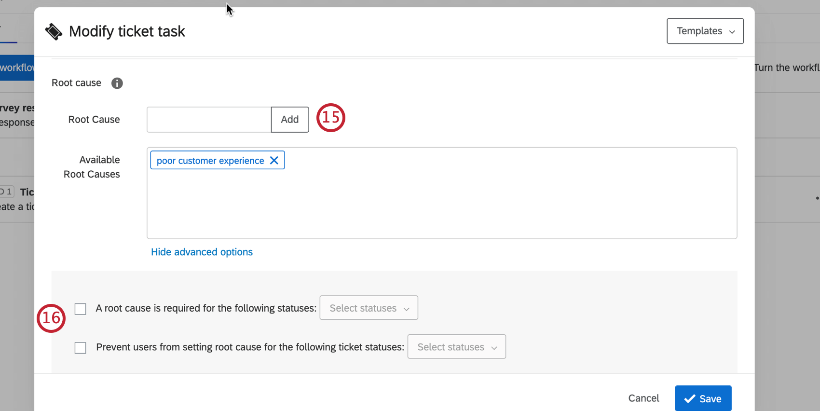Open Templates dropdown
Image resolution: width=820 pixels, height=411 pixels.
pyautogui.click(x=705, y=31)
